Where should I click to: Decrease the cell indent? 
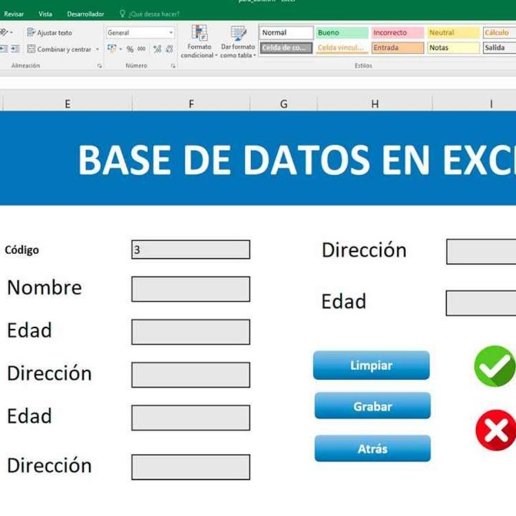pyautogui.click(x=3, y=49)
